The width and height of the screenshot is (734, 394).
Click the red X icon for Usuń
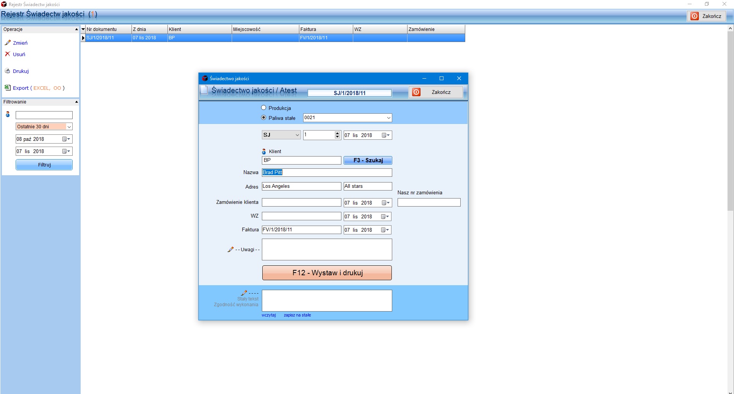point(7,54)
